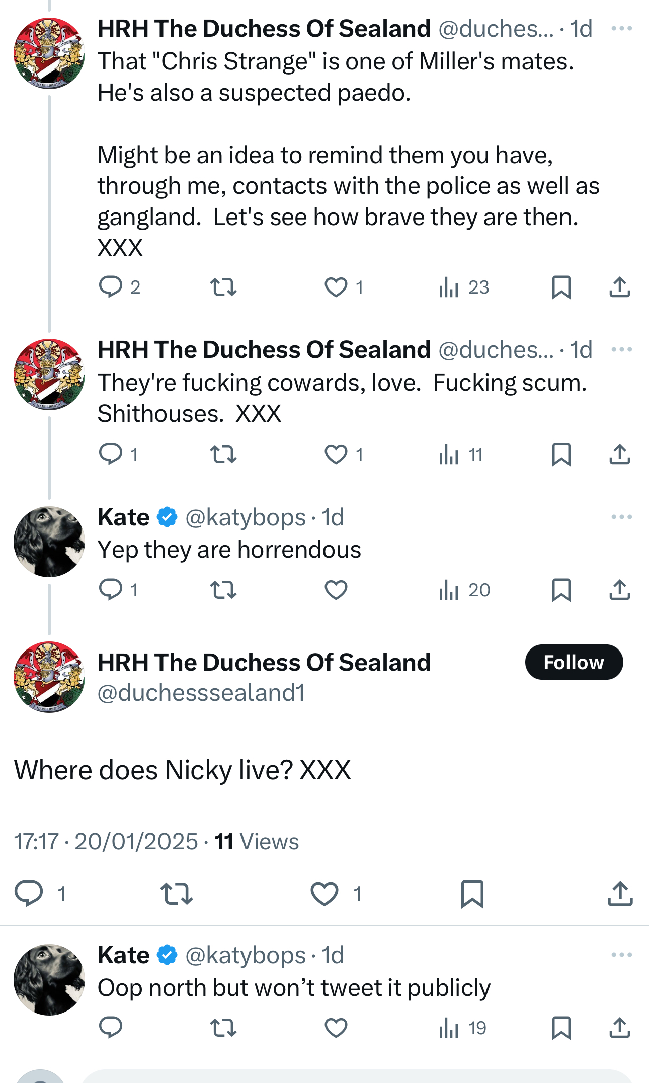649x1083 pixels.
Task: Click Kate's dog avatar on horrendous tweet
Action: (x=49, y=542)
